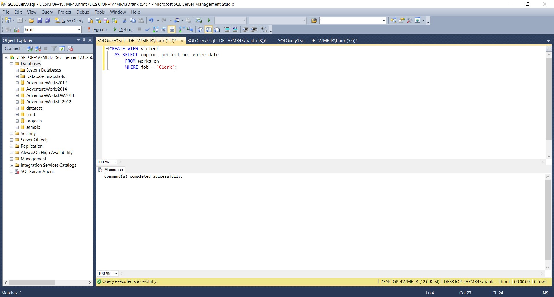Toggle Results to Grid mode
The width and height of the screenshot is (554, 297).
(x=209, y=29)
